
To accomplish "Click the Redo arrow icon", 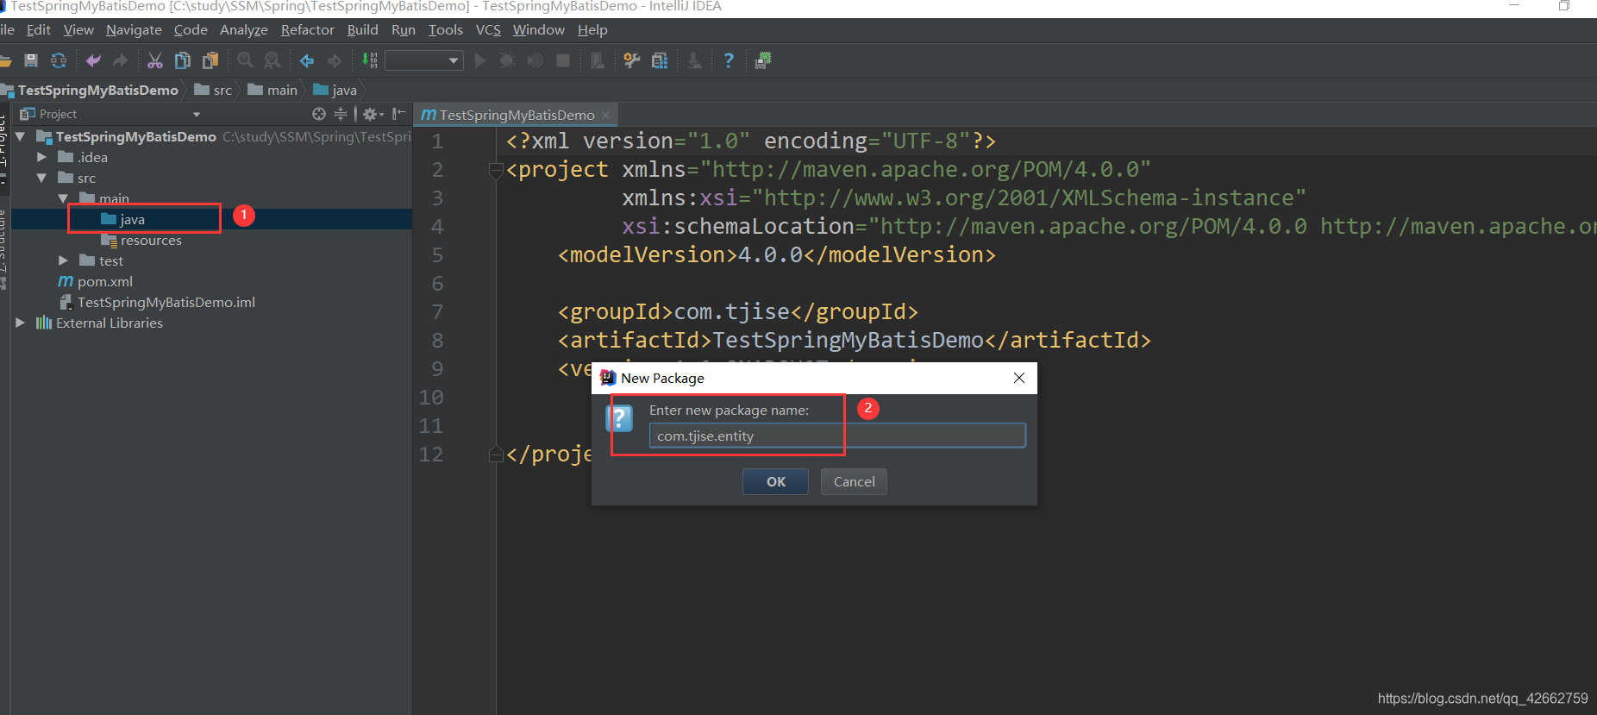I will 121,60.
